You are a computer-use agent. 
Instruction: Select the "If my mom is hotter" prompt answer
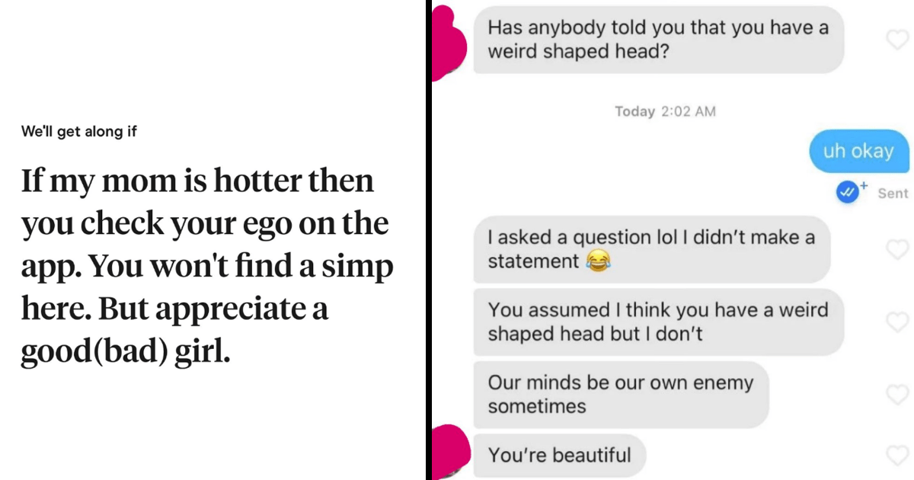pyautogui.click(x=207, y=267)
